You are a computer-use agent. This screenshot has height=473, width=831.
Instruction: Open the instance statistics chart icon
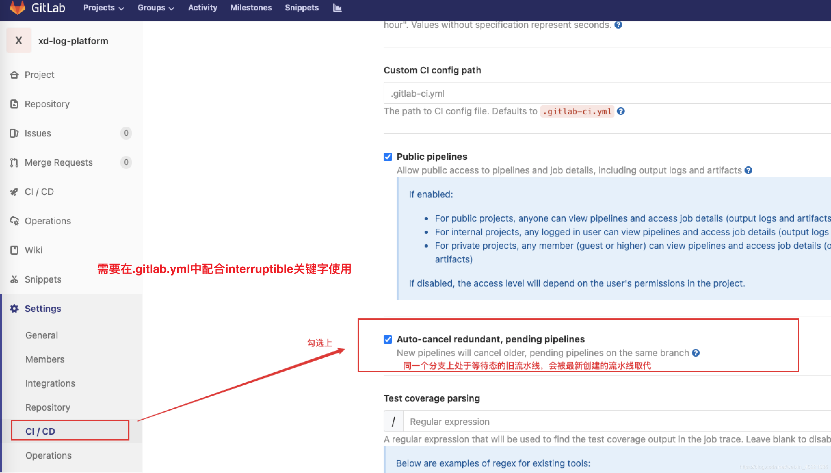coord(337,8)
